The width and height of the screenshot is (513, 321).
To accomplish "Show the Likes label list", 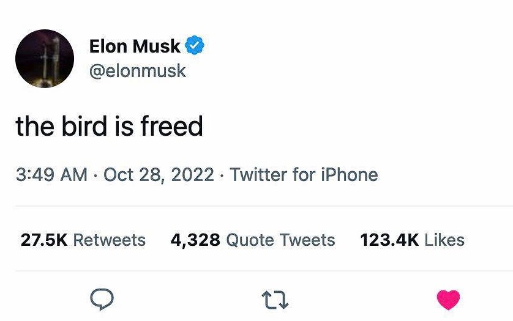I will pos(444,240).
